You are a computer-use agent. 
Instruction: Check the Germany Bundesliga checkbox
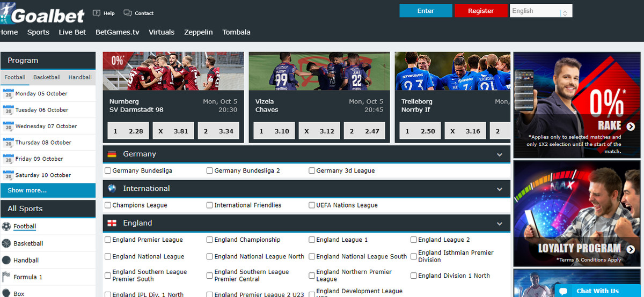pyautogui.click(x=108, y=170)
